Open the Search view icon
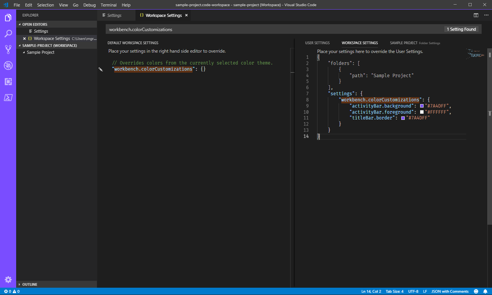Viewport: 492px width, 295px height. 8,34
